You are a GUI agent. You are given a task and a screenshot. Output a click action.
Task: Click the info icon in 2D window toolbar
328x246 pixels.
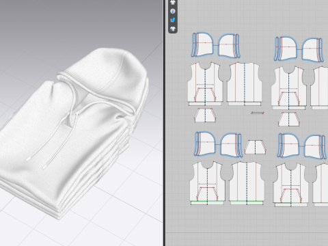(x=173, y=11)
